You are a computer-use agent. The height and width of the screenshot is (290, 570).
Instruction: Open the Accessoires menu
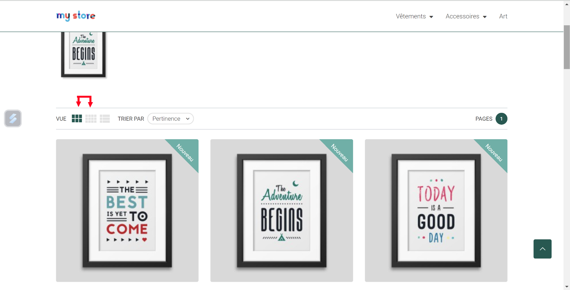[463, 16]
